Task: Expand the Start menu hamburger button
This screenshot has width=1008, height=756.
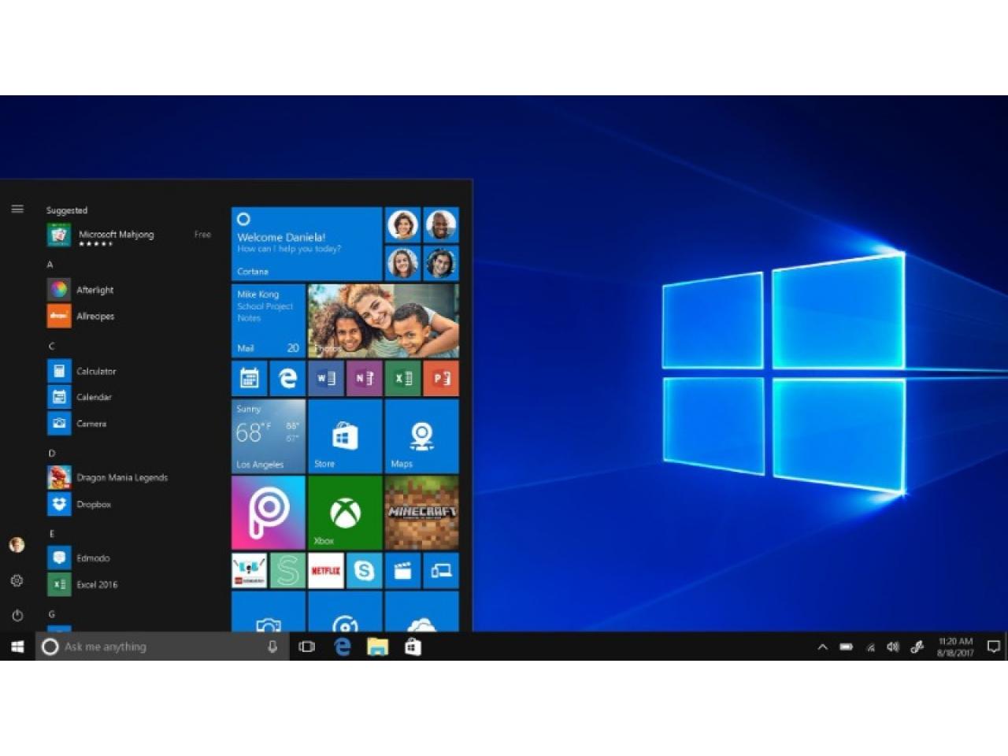Action: tap(17, 209)
